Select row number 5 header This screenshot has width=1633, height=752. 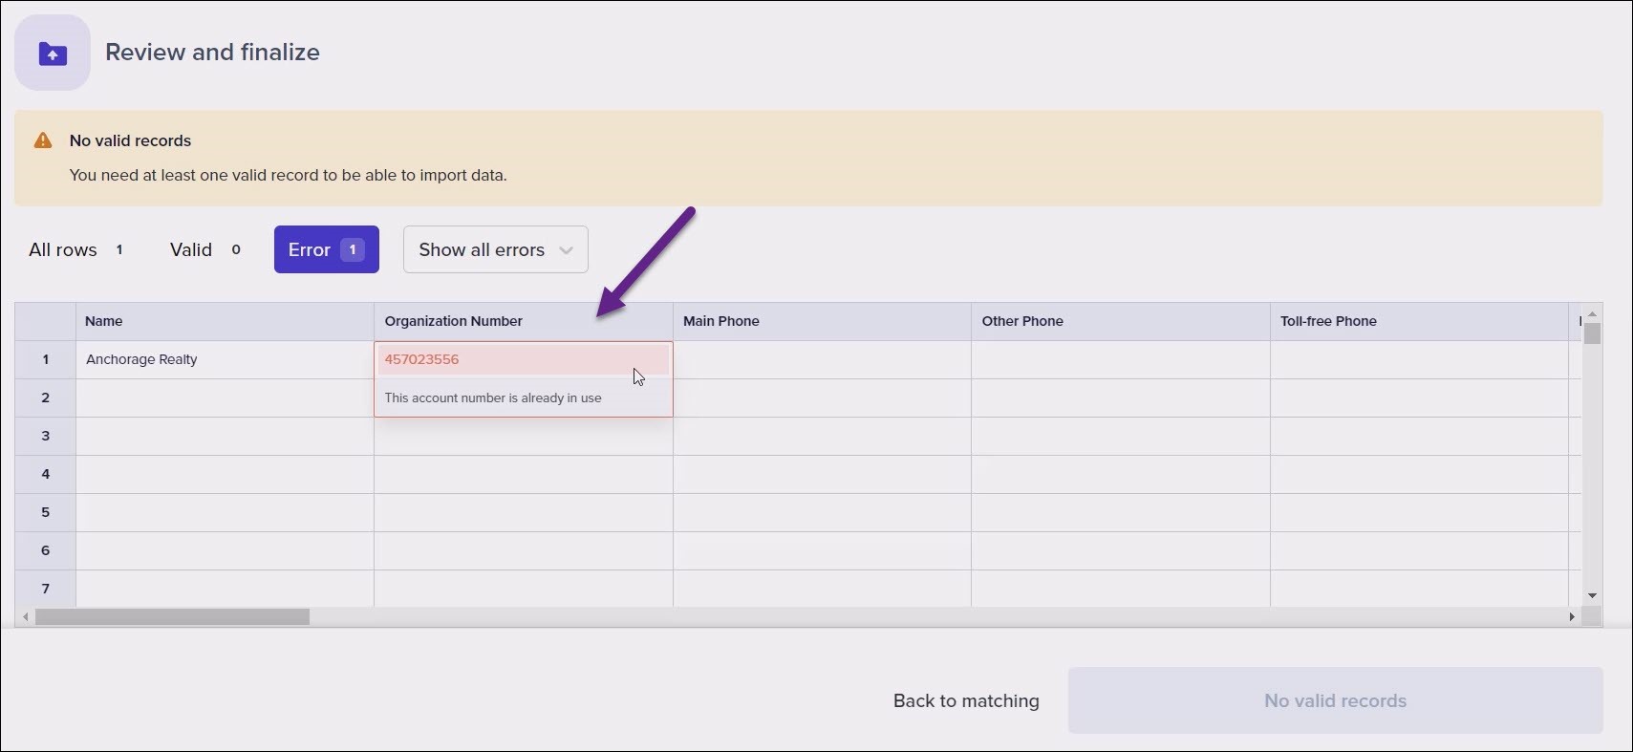click(45, 512)
